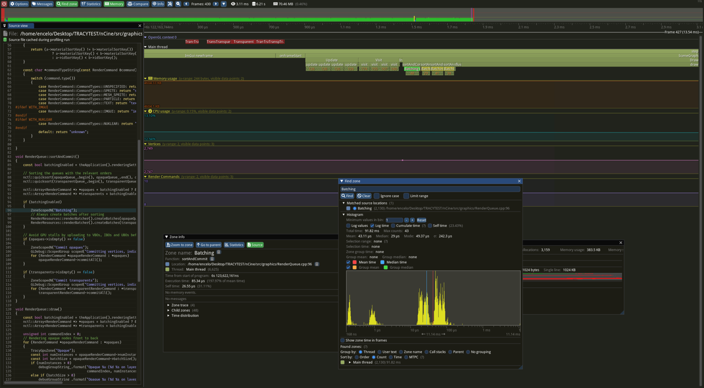Open the frame set dropdown arrow
Viewport: 704px width, 388px height.
coord(223,4)
